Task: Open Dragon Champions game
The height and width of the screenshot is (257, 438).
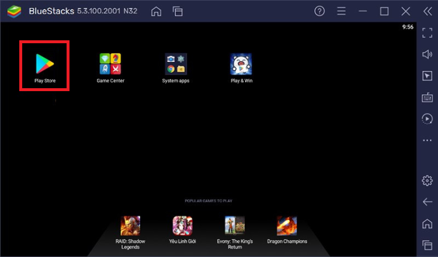Action: 287,225
